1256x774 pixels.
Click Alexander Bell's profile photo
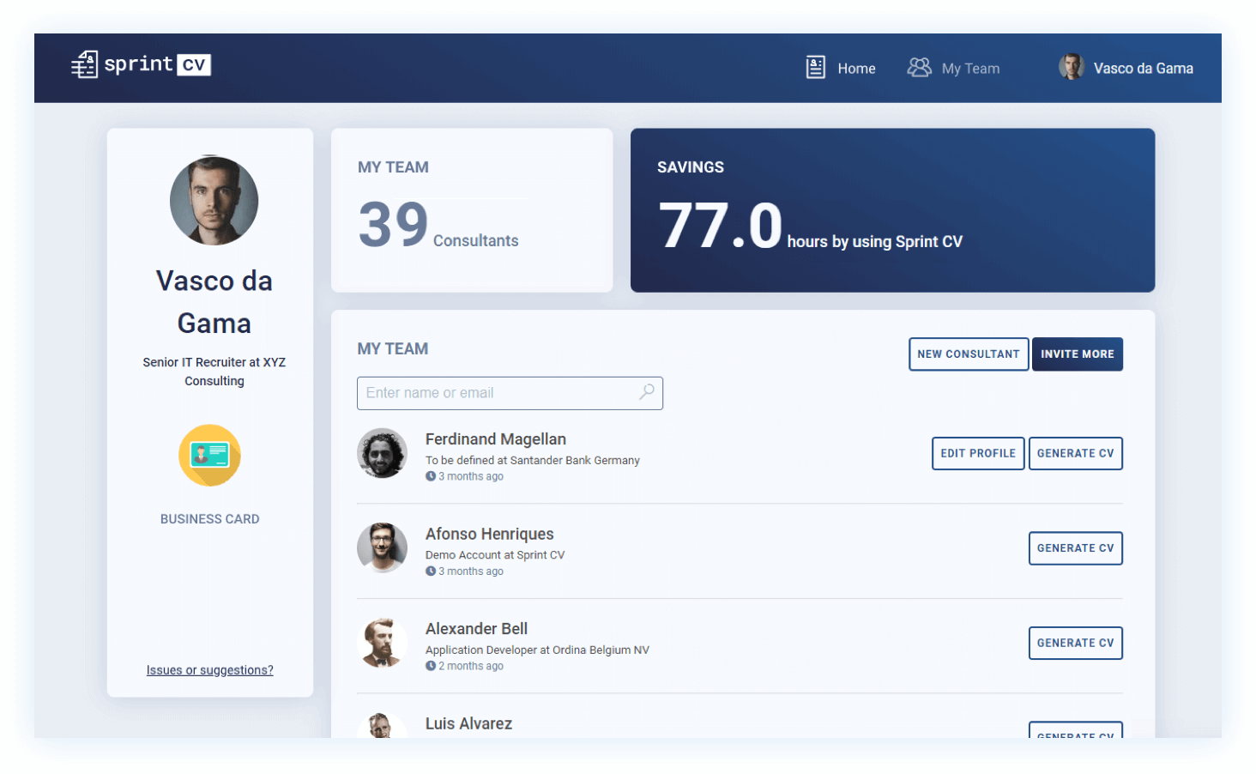[382, 643]
